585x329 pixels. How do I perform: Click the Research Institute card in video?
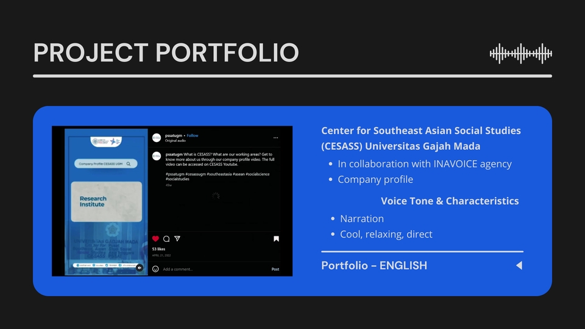click(x=106, y=202)
